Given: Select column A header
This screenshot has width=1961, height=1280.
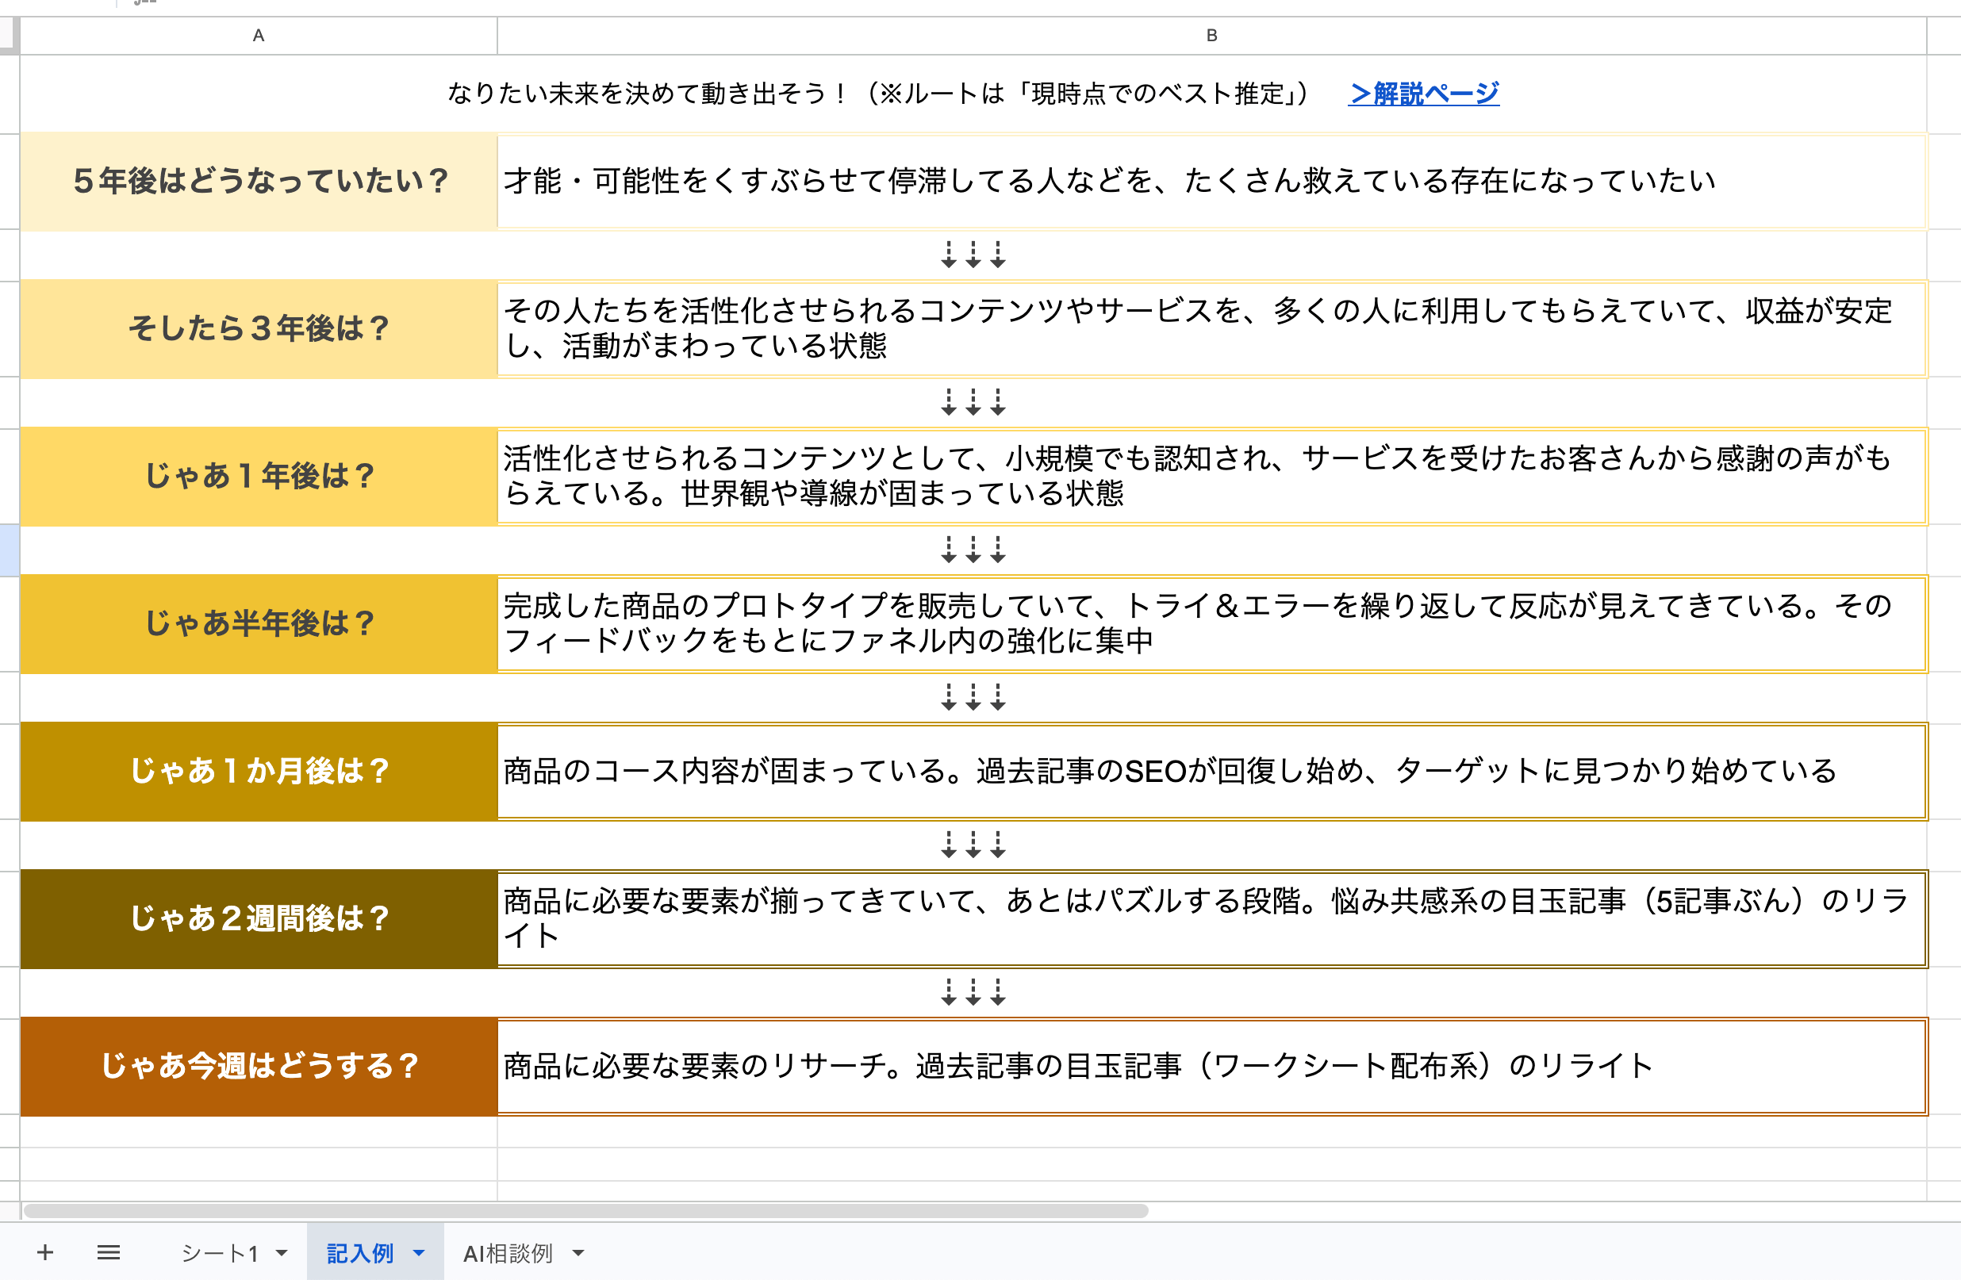Looking at the screenshot, I should [x=259, y=36].
